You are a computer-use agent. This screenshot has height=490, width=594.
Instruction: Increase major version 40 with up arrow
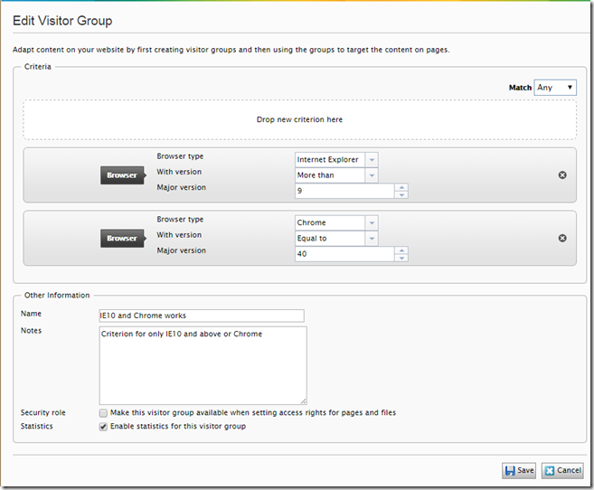[401, 250]
